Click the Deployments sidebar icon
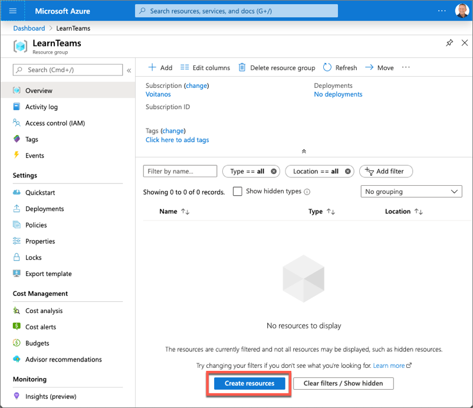Image resolution: width=473 pixels, height=408 pixels. pos(17,209)
